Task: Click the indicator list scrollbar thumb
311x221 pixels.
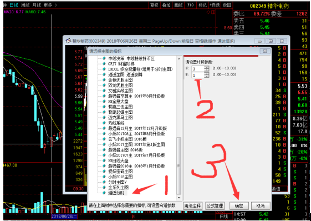Action: (179, 166)
